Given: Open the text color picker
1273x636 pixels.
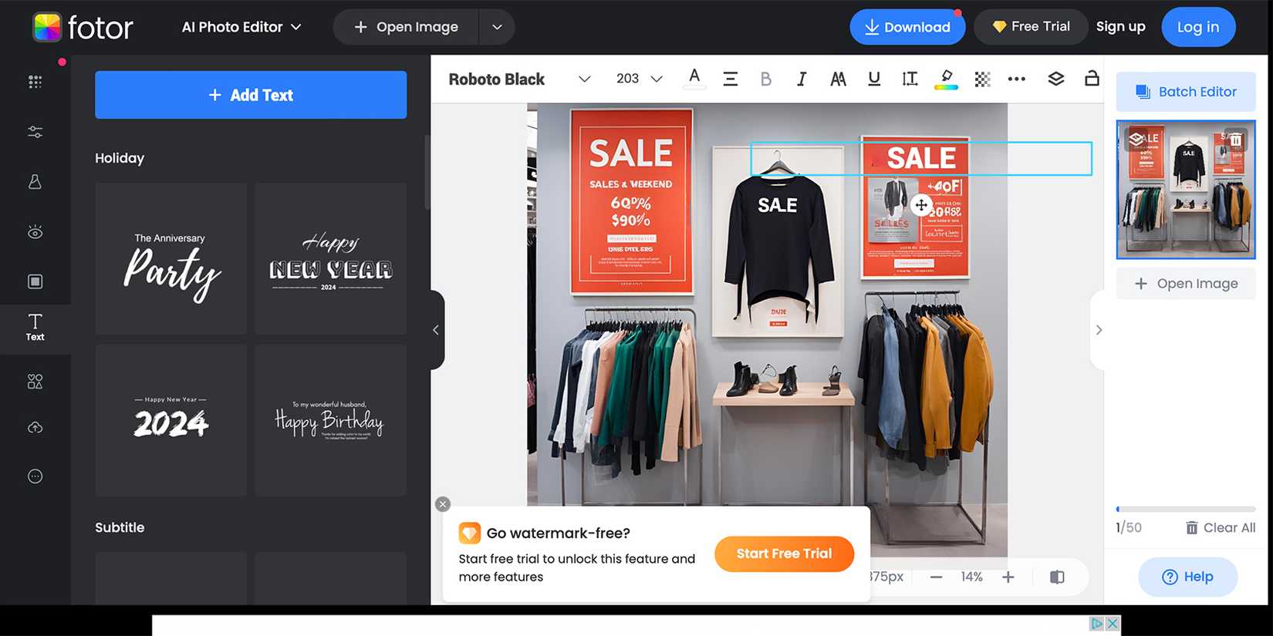Looking at the screenshot, I should click(x=694, y=79).
